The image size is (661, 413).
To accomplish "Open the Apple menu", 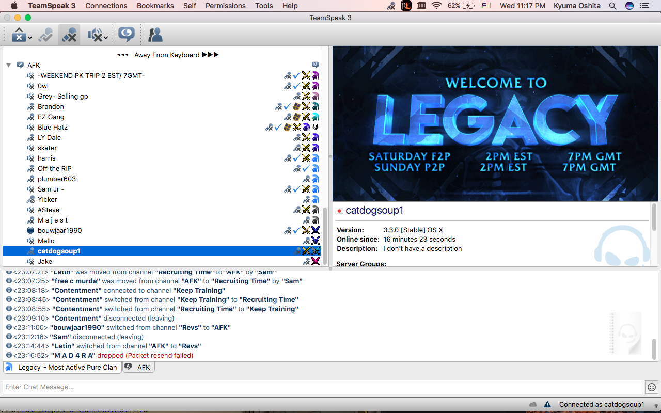I will coord(14,6).
